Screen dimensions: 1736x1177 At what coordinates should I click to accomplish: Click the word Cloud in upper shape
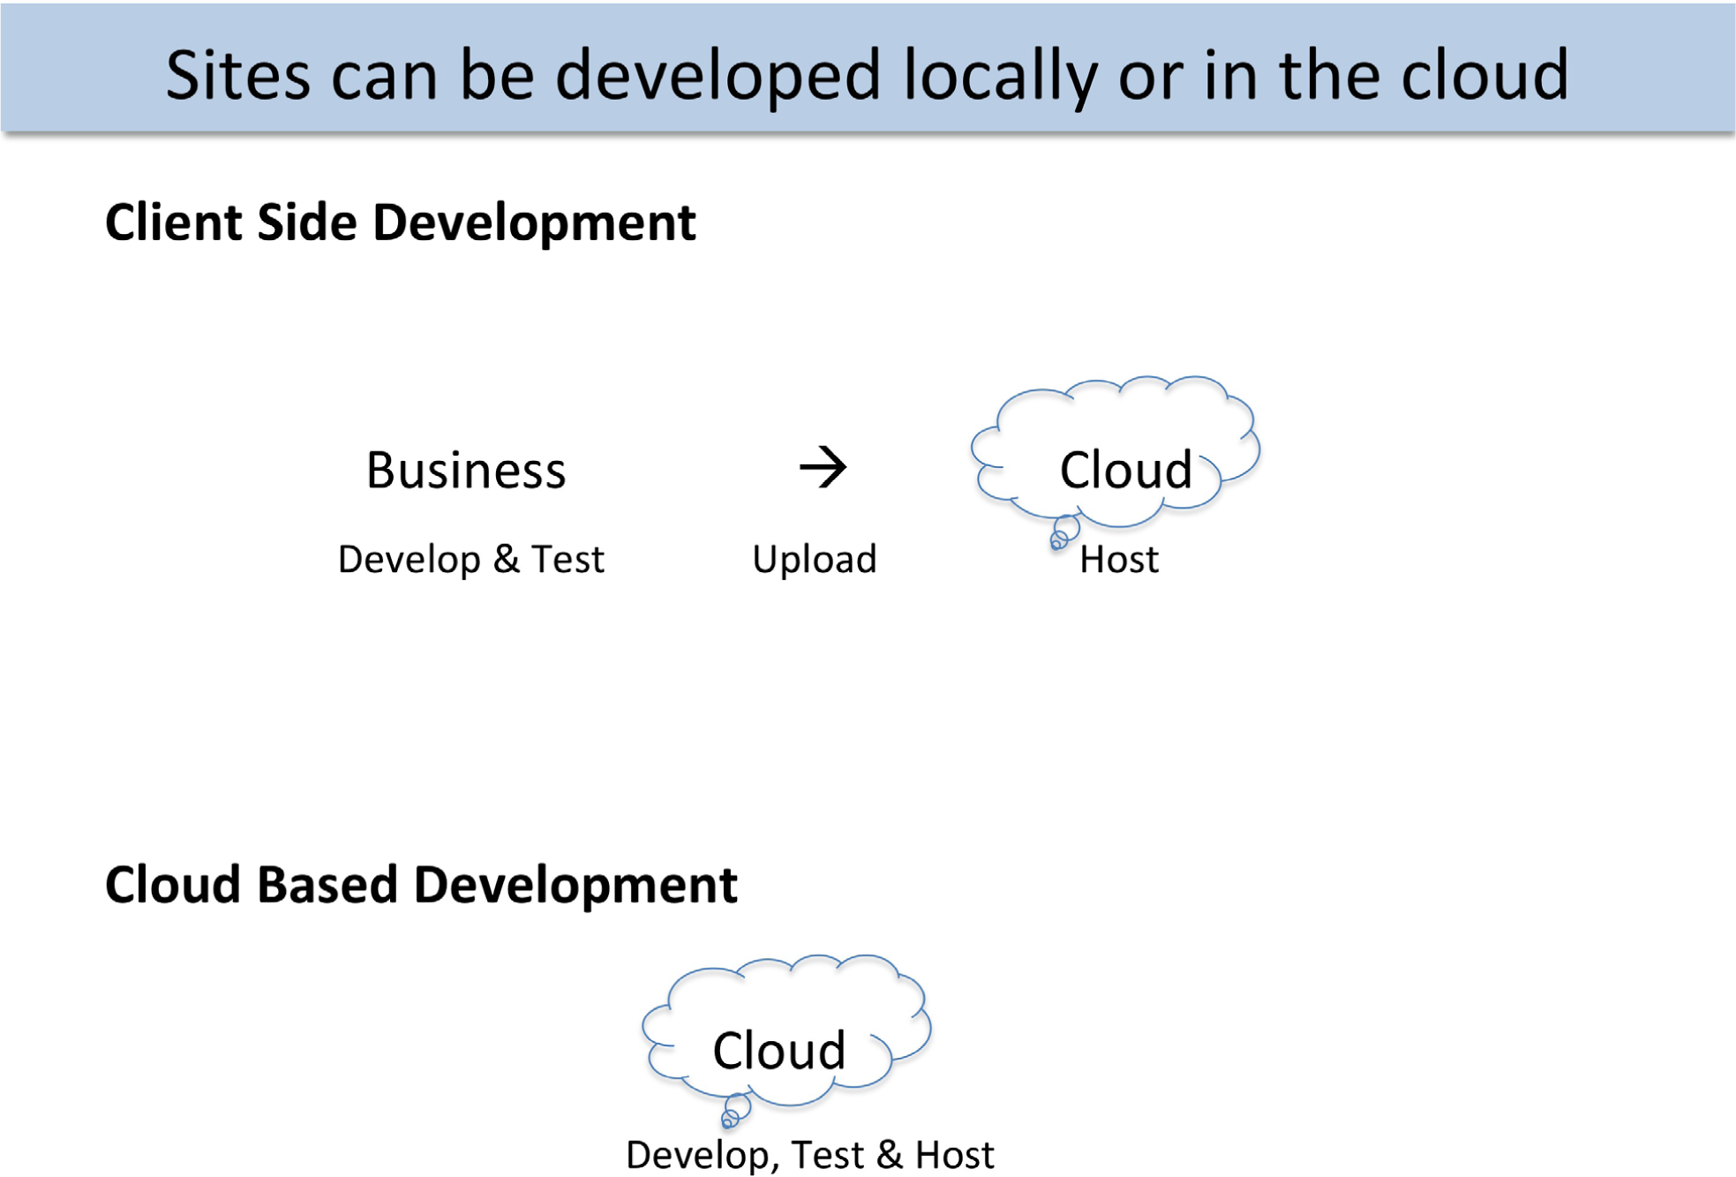click(x=1125, y=469)
